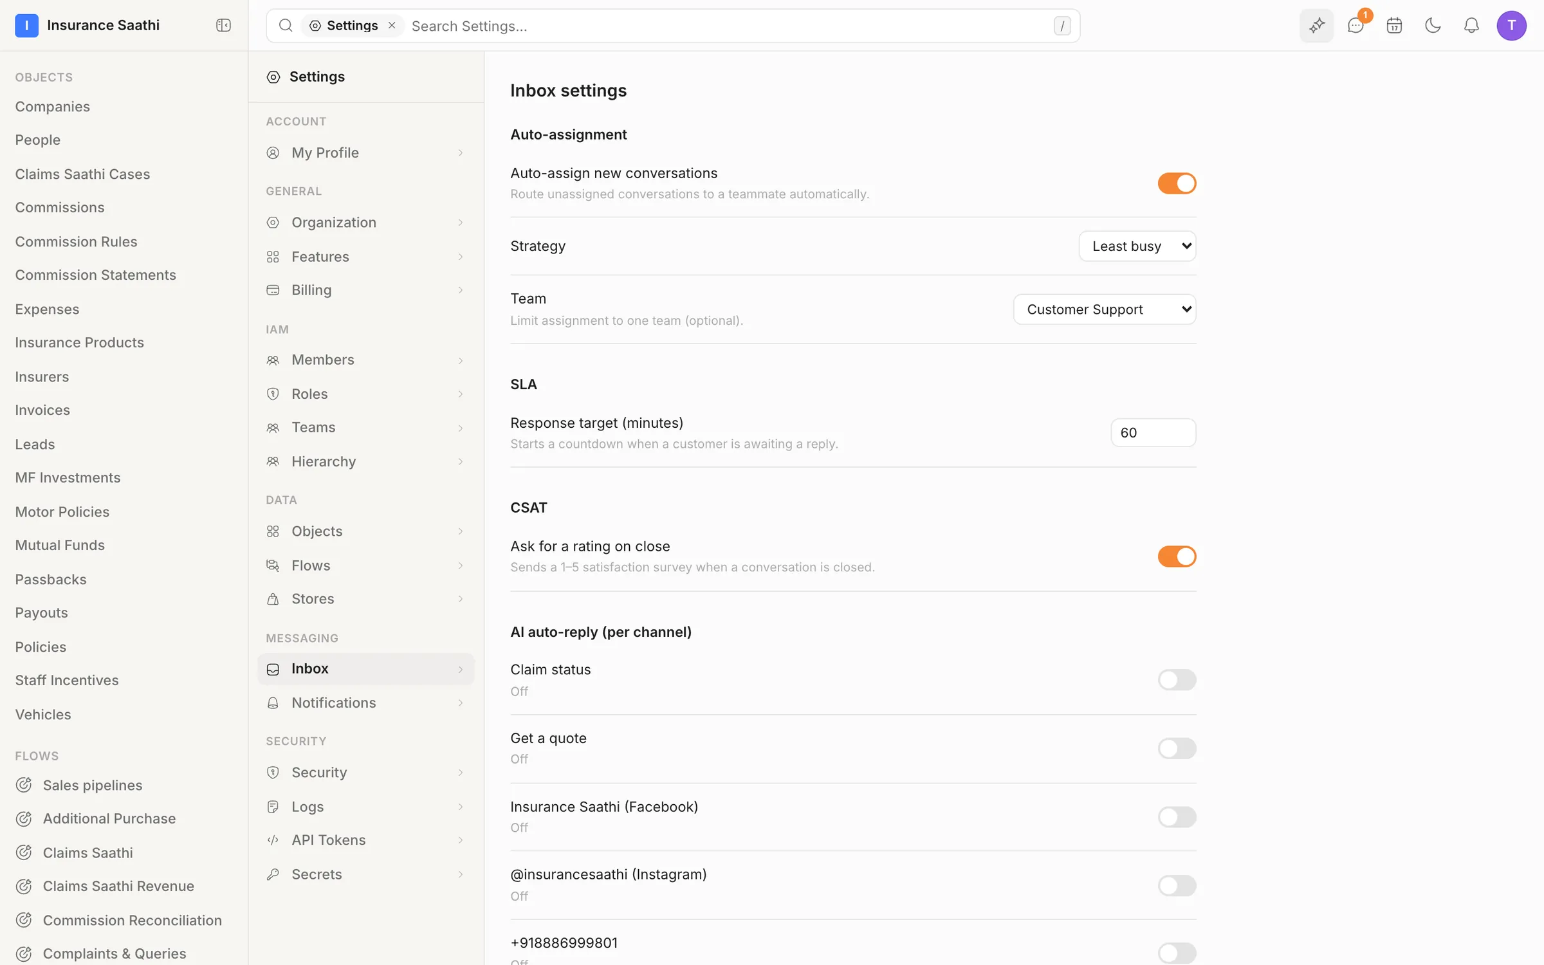1544x965 pixels.
Task: Expand the Flows settings chevron
Action: 461,565
